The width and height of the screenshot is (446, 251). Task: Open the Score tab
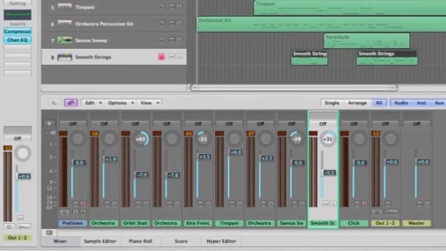click(181, 241)
